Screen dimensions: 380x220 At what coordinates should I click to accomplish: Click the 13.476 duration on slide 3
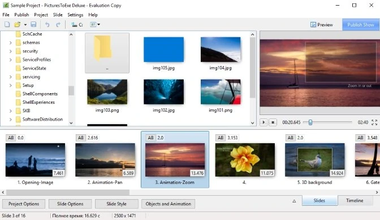(197, 173)
